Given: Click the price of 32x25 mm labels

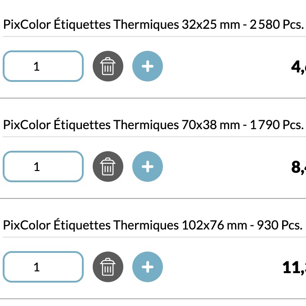Looking at the screenshot, I should (298, 67).
